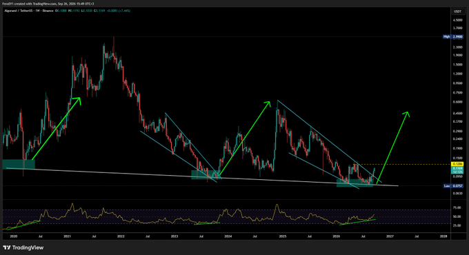
Task: Click the 2026 label on time axis
Action: [x=336, y=236]
